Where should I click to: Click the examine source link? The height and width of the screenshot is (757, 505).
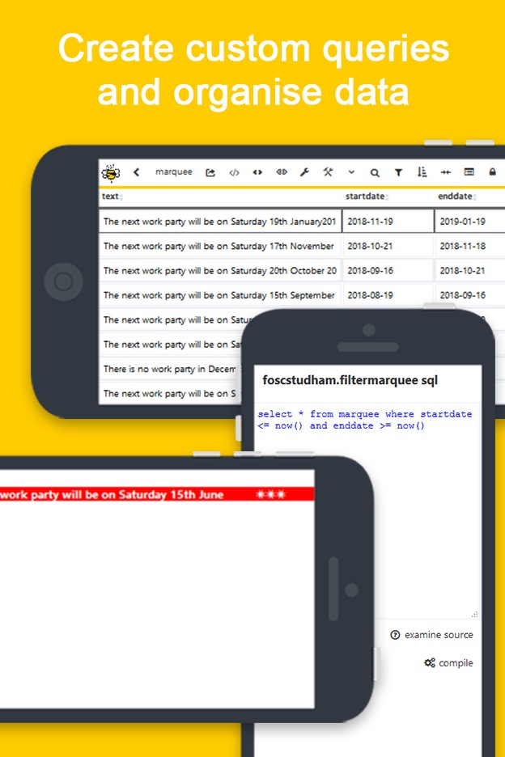(x=432, y=635)
